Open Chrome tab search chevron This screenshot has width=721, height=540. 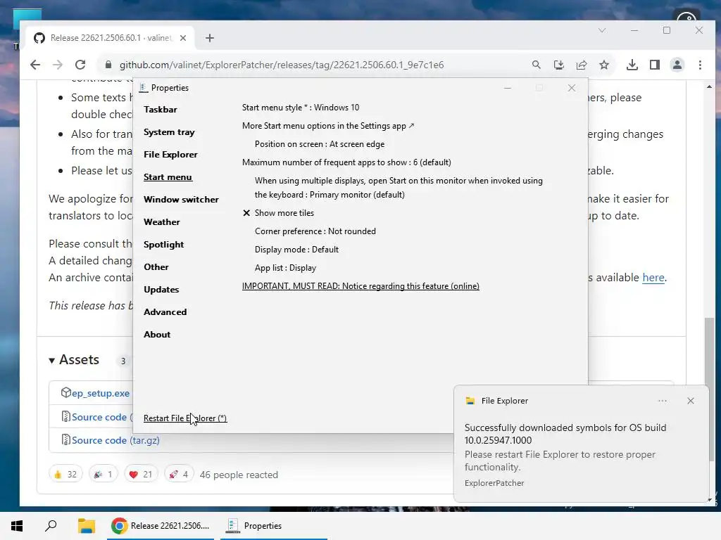point(602,30)
